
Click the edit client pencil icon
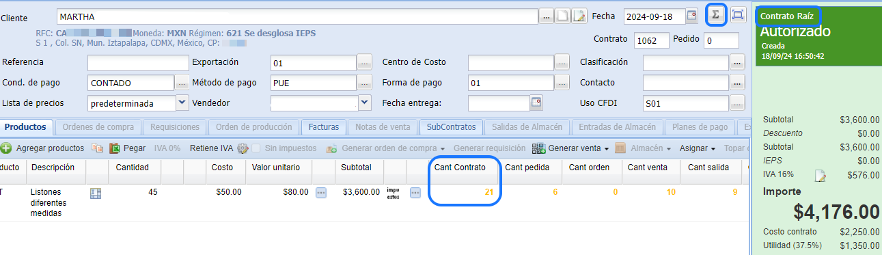pos(579,16)
